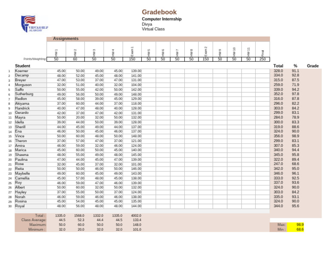This screenshot has height=255, width=330.
Task: Click student name Rosina
Action: tap(21, 201)
